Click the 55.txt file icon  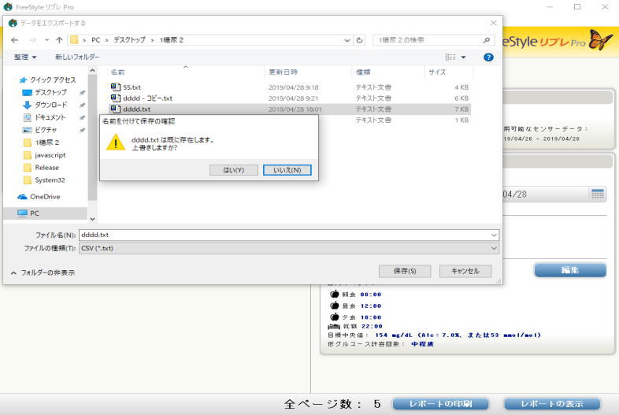click(116, 87)
